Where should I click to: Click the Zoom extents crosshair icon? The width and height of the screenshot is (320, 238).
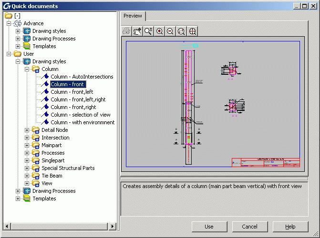pos(192,31)
